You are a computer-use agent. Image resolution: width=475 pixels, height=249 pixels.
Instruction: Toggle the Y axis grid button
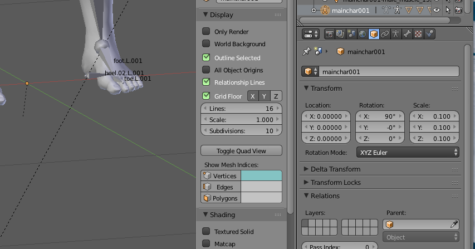click(265, 96)
